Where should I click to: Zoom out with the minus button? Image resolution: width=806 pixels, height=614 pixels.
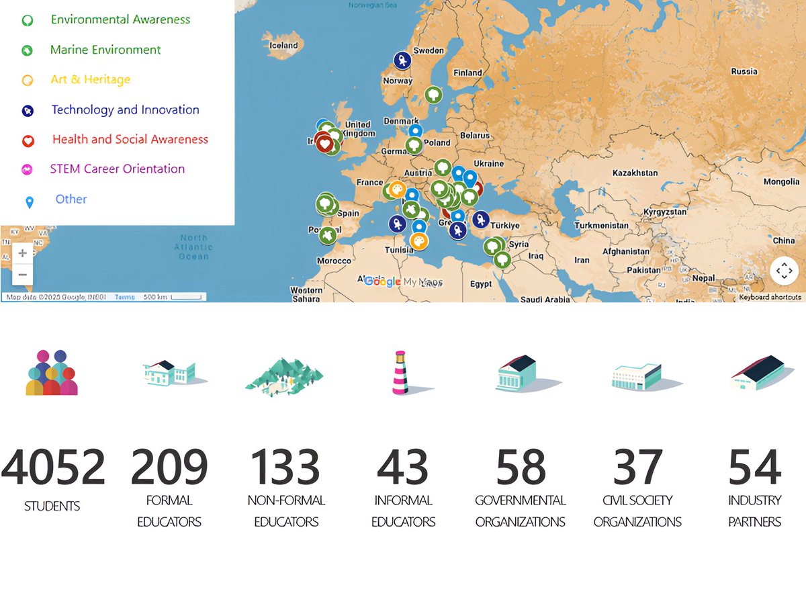click(22, 275)
